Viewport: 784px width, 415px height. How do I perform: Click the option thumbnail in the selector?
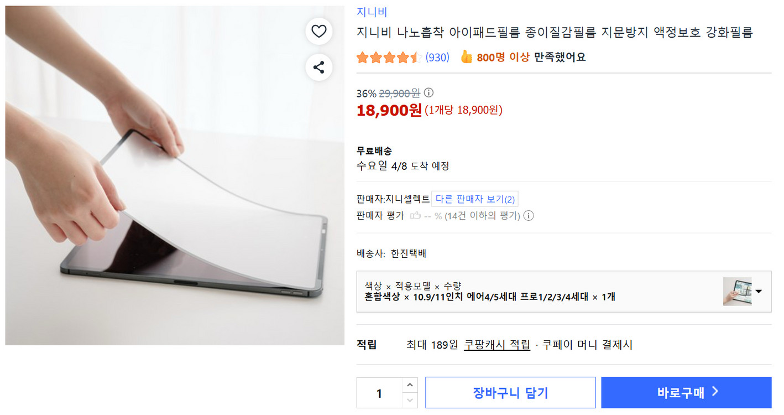click(737, 291)
